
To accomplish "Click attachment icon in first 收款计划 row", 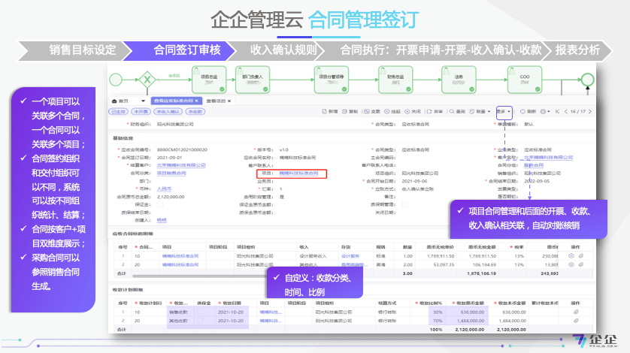I will point(576,311).
